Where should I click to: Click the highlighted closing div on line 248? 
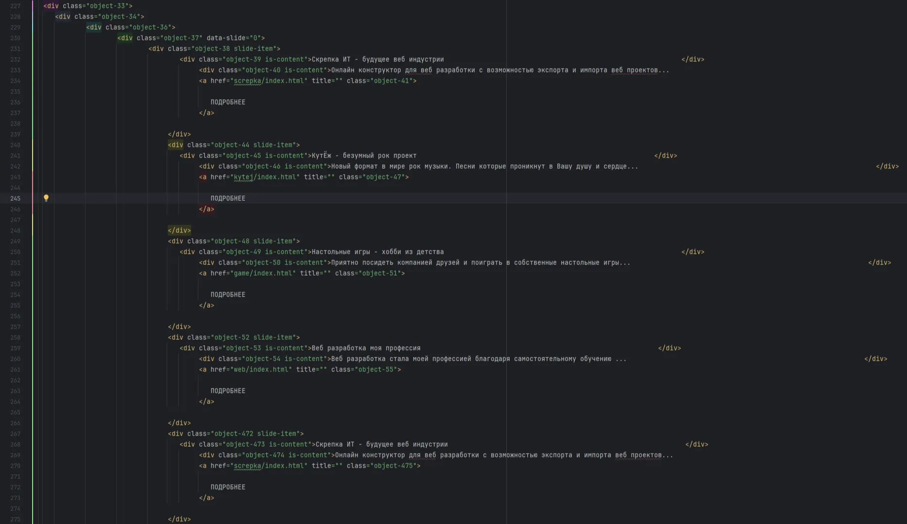point(179,230)
